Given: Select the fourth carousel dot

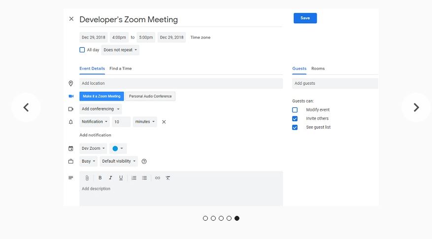Looking at the screenshot, I should click(x=229, y=218).
